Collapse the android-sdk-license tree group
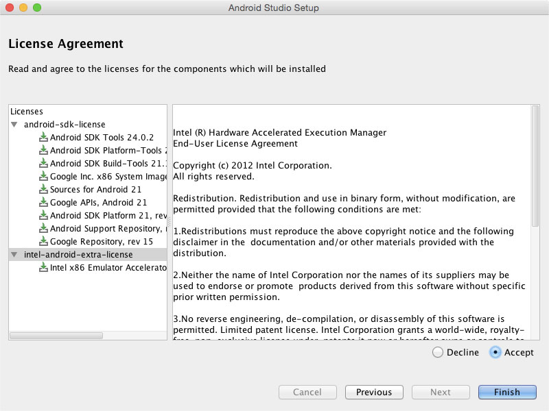This screenshot has height=411, width=549. (x=14, y=125)
